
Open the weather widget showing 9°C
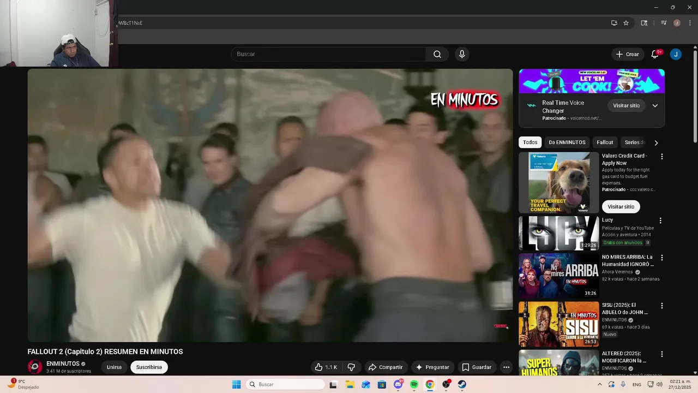(23, 384)
